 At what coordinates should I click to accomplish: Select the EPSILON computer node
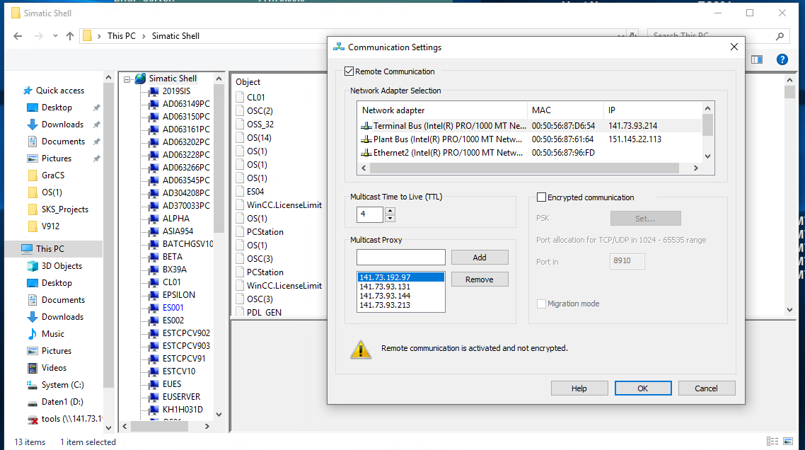179,295
